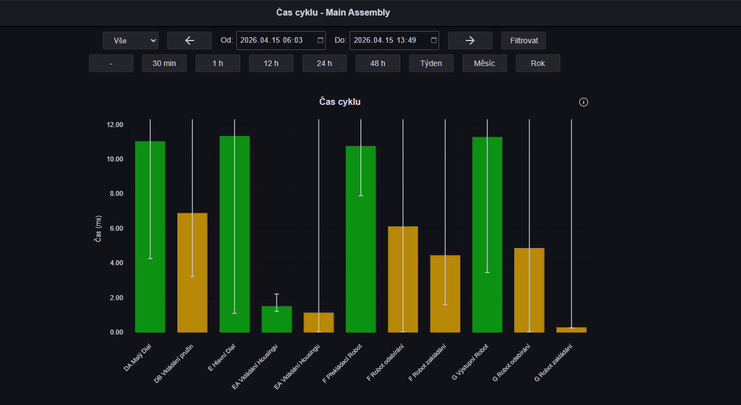Click the Filtrovat button
The width and height of the screenshot is (741, 405).
click(x=524, y=40)
